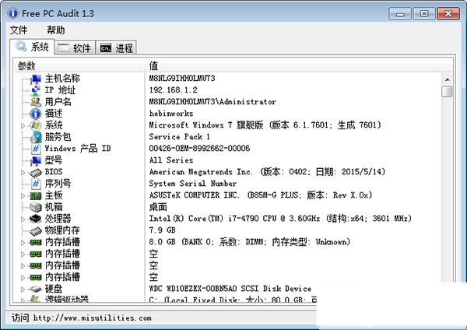Expand the 内存插槽 node with 8.0 GB
467x330 pixels.
[x=23, y=242]
